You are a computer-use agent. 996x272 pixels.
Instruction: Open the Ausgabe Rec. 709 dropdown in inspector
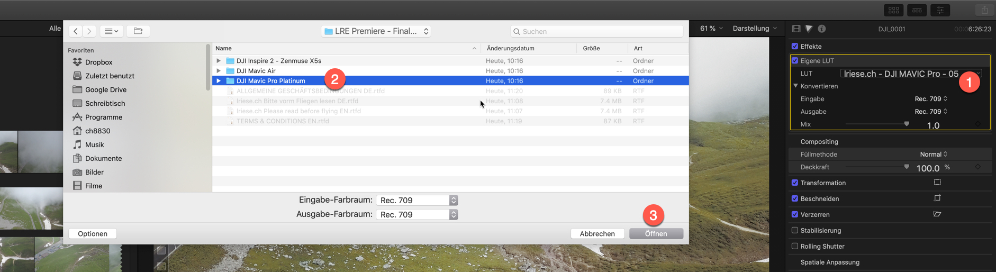[x=931, y=112]
